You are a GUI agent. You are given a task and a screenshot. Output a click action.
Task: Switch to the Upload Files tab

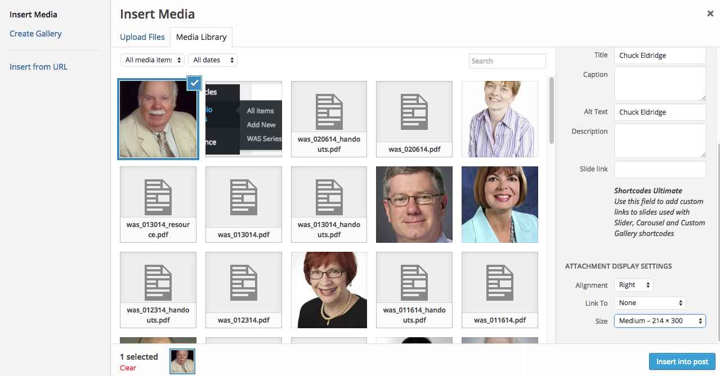[x=142, y=37]
